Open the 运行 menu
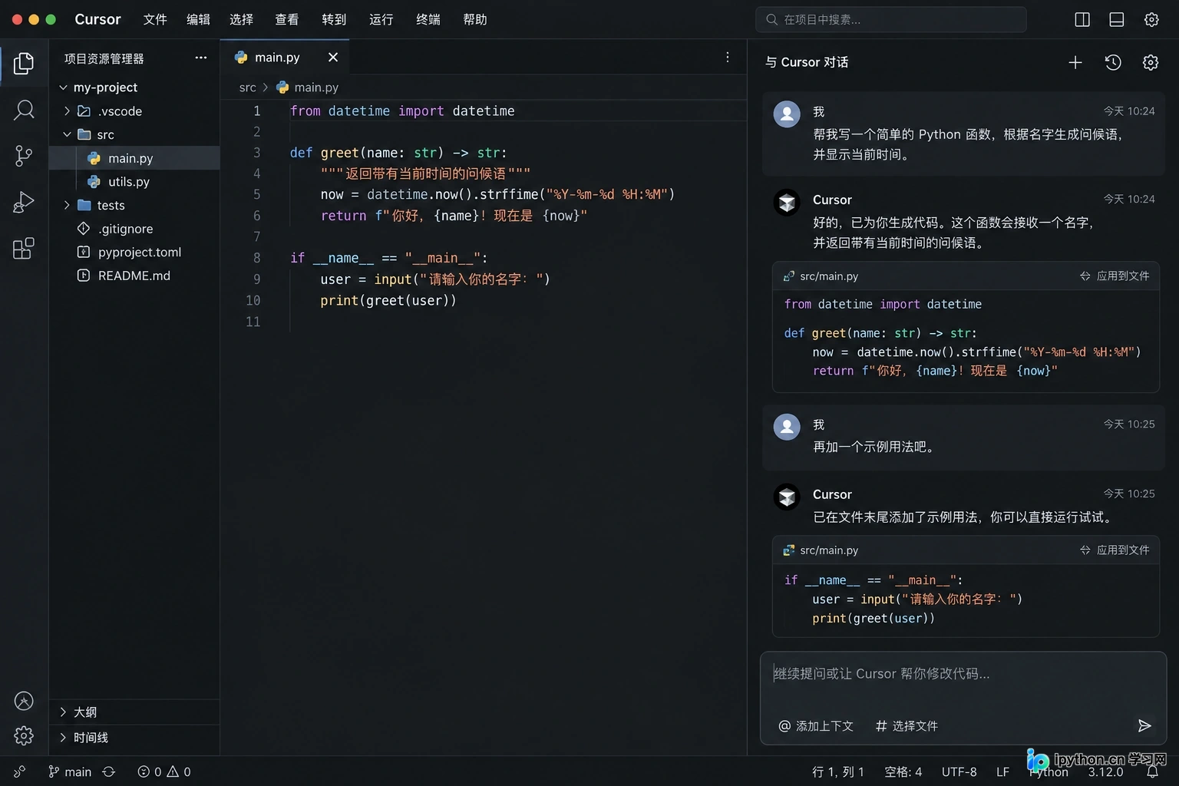Viewport: 1179px width, 786px height. [x=381, y=19]
